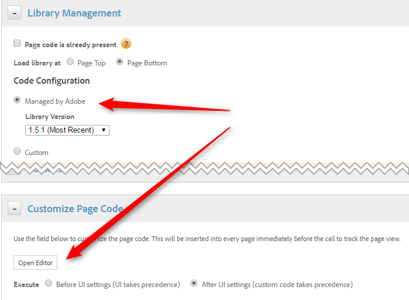
Task: Choose Managed by Adobe code configuration
Action: tap(17, 101)
